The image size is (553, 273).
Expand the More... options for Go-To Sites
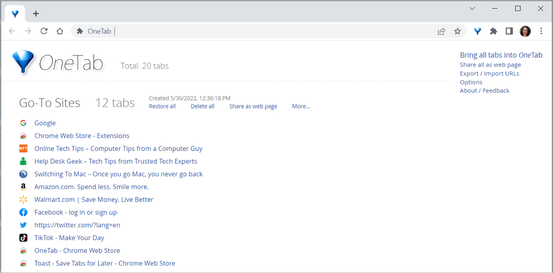click(x=301, y=106)
